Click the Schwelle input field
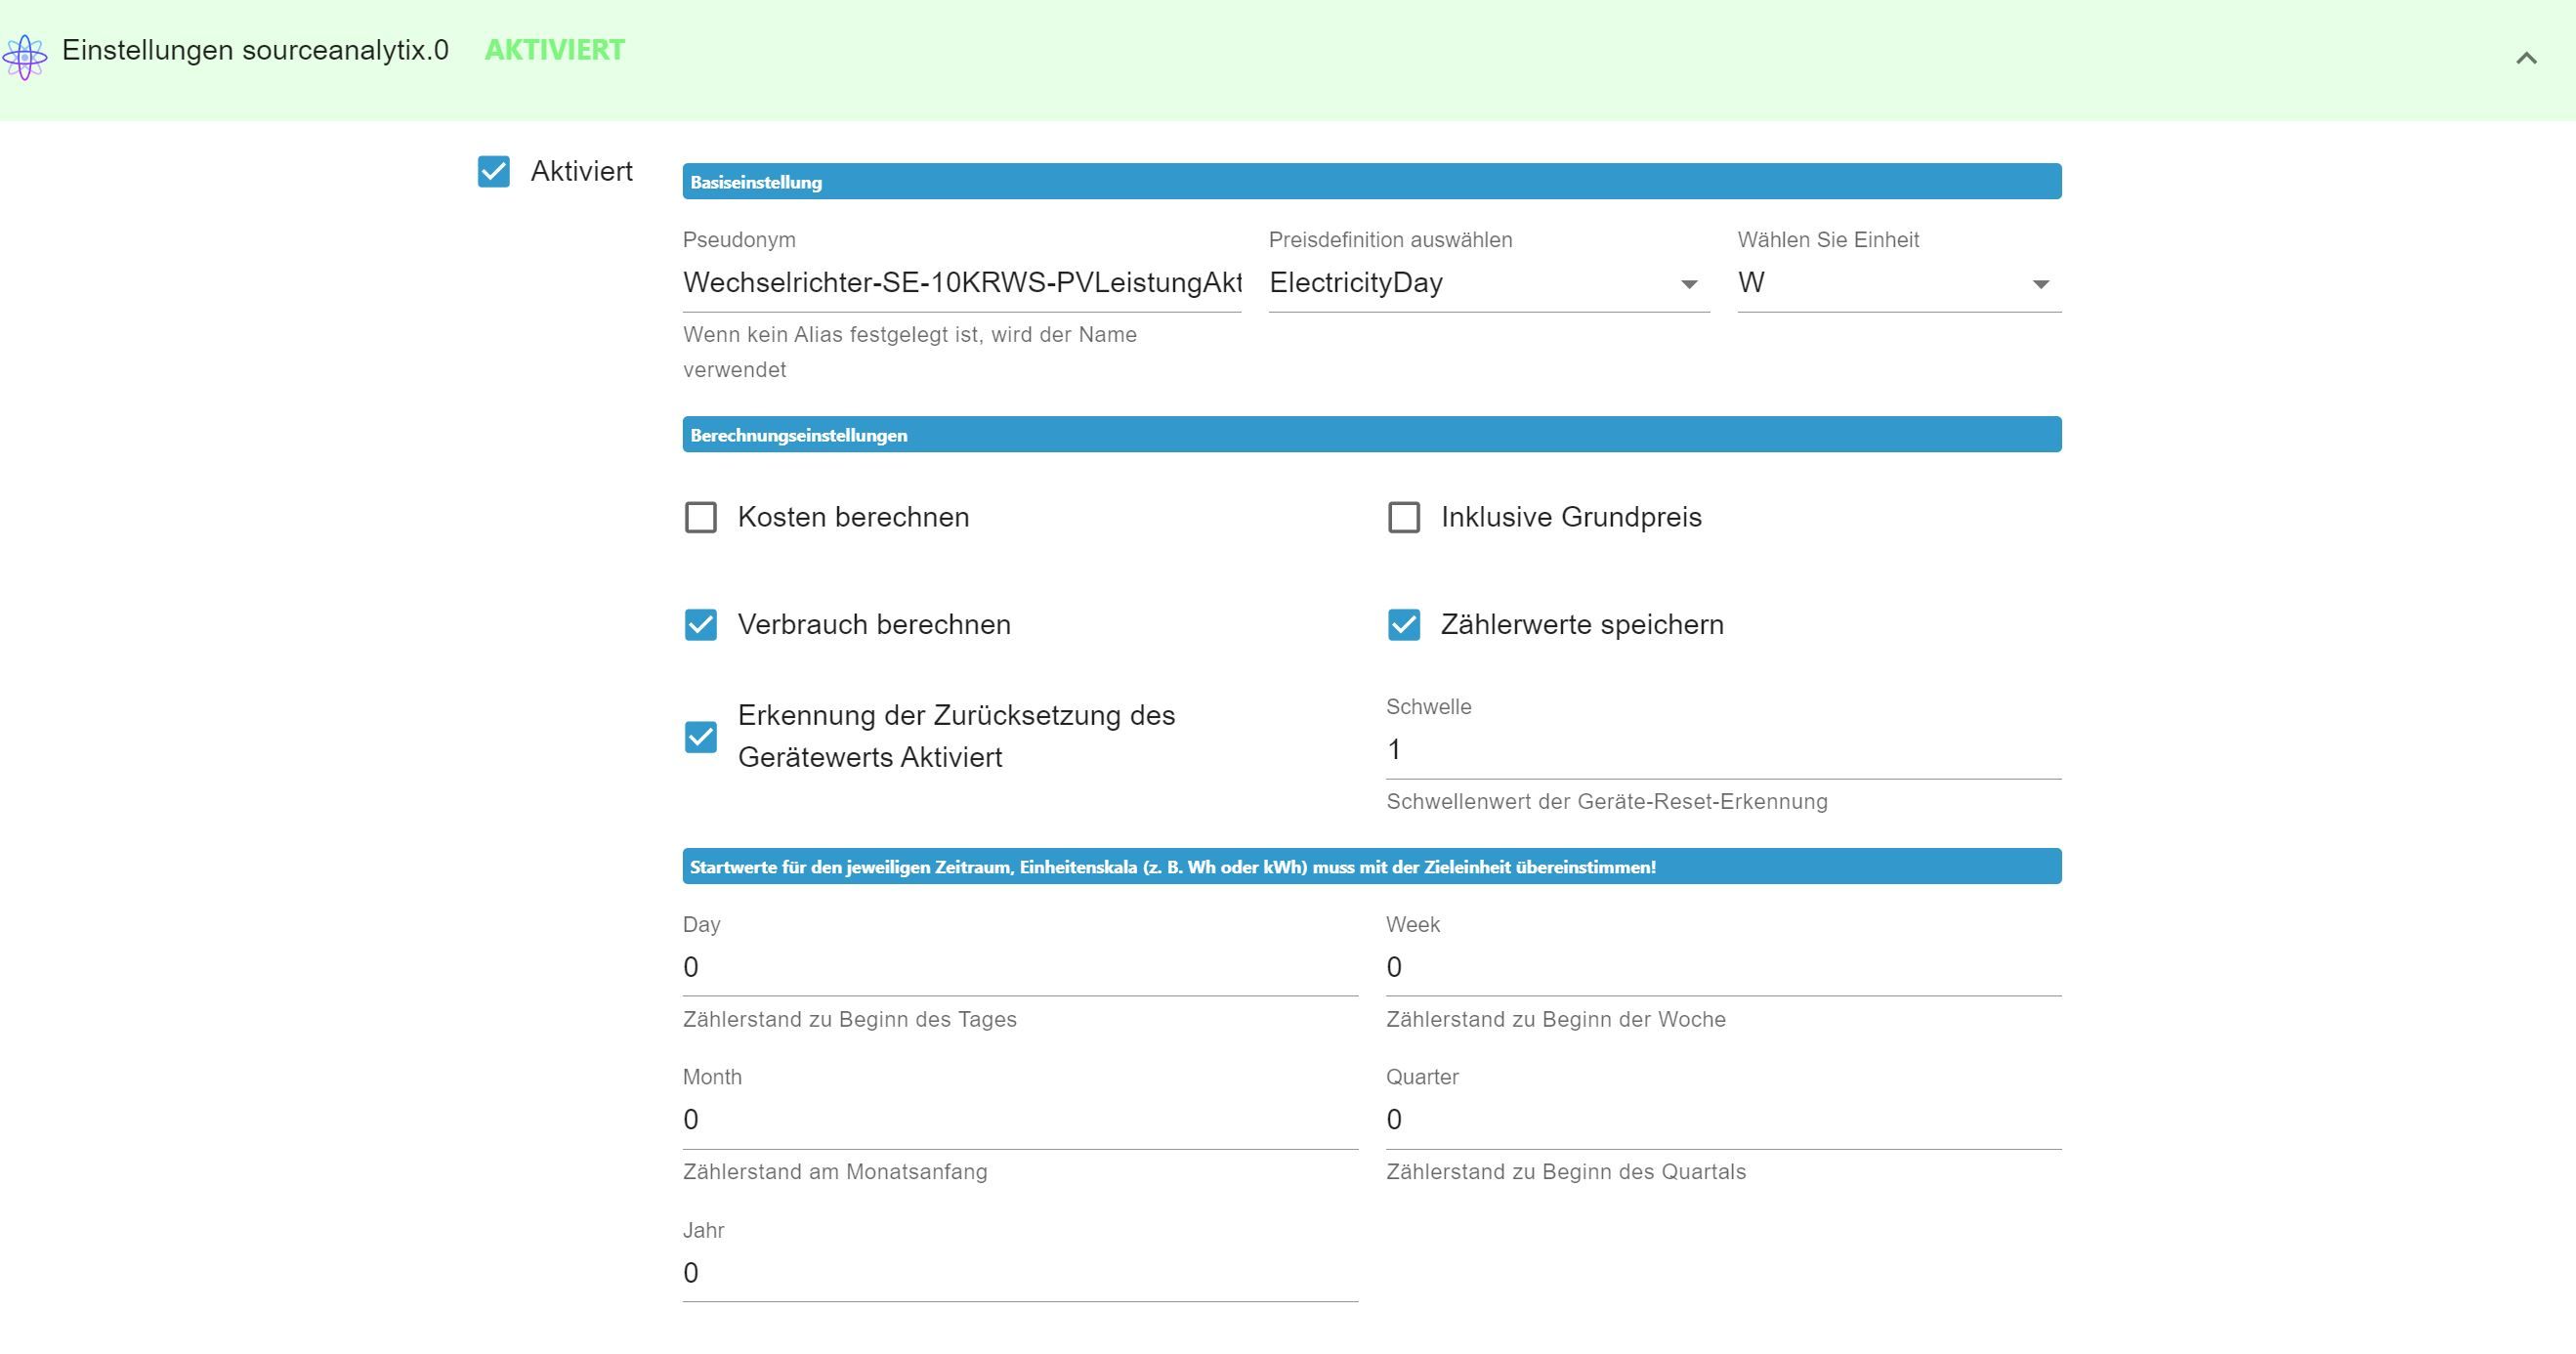This screenshot has width=2576, height=1354. 1722,750
